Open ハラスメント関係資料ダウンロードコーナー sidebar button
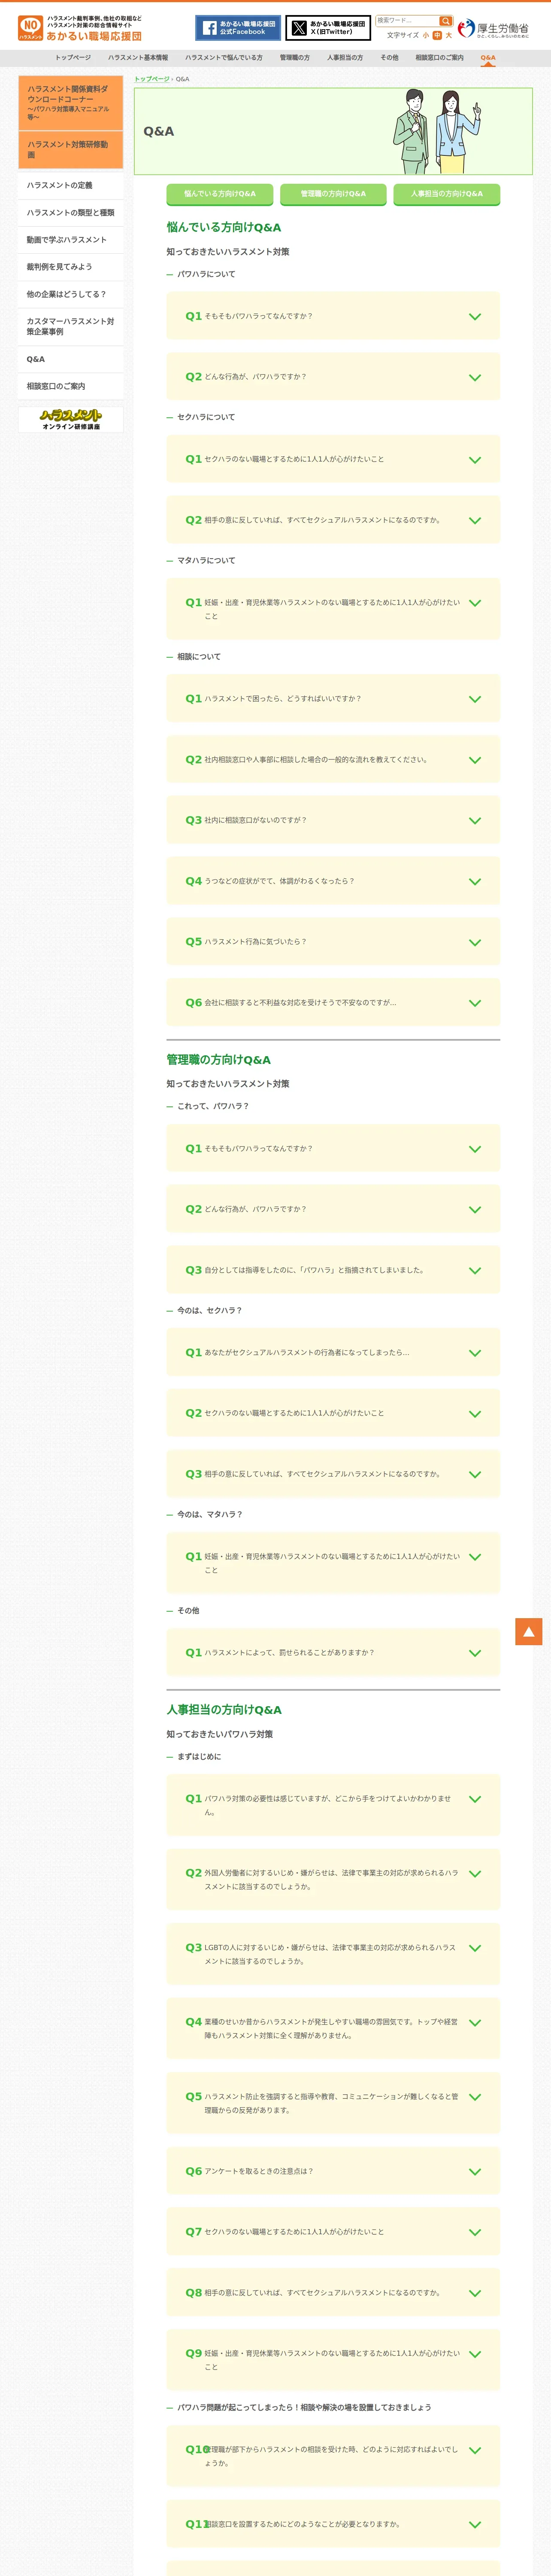Viewport: 551px width, 2576px height. [71, 103]
